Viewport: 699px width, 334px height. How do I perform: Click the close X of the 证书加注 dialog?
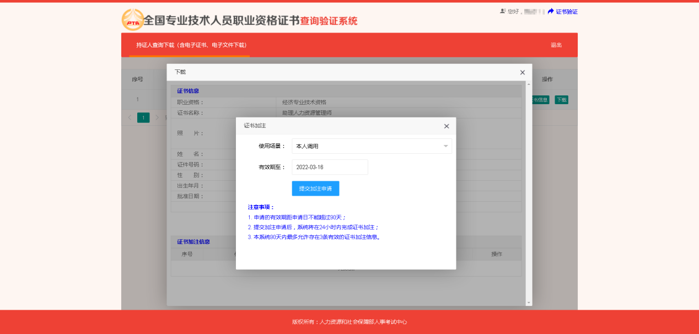pyautogui.click(x=447, y=126)
